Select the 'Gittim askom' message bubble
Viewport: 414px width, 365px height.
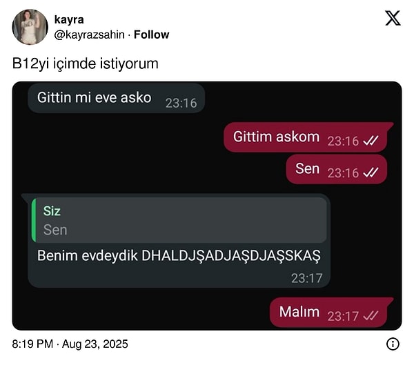pos(306,137)
